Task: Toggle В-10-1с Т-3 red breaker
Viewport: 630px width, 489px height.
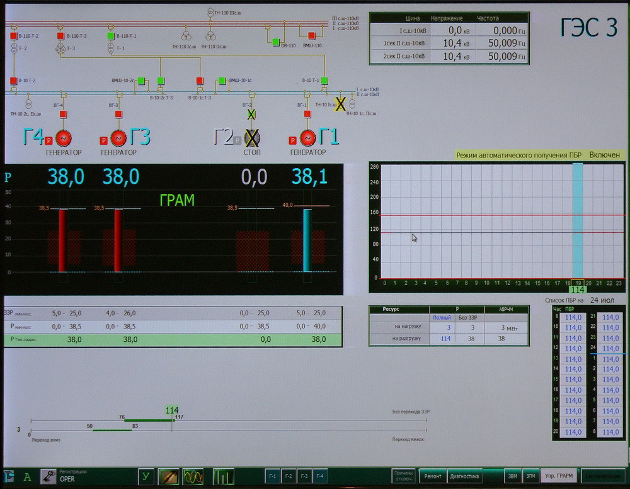Action: tap(200, 81)
